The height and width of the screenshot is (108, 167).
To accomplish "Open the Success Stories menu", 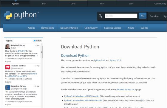I will tap(113, 28).
